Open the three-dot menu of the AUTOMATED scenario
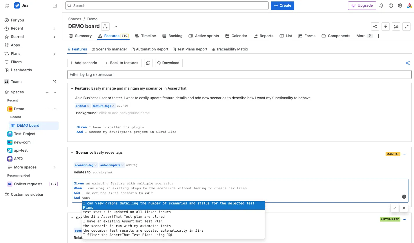414x243 pixels. tap(405, 219)
